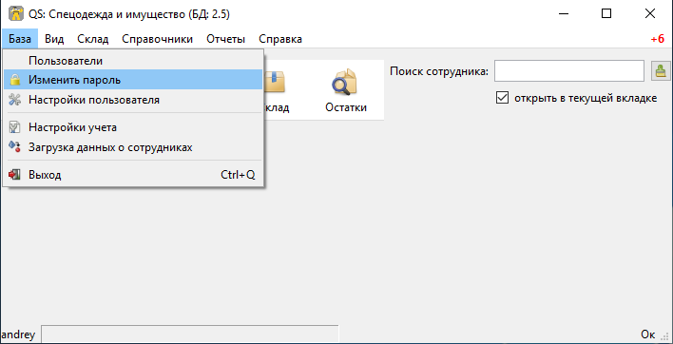Open the Остатки magnifier box icon

tap(345, 82)
